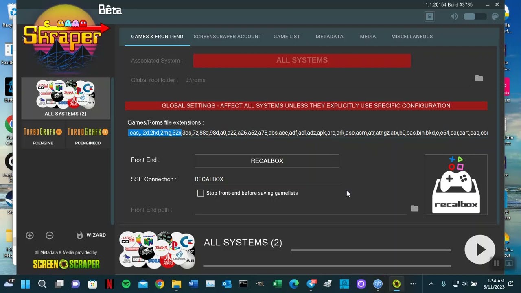Open the chat app on taskbar

click(x=76, y=284)
